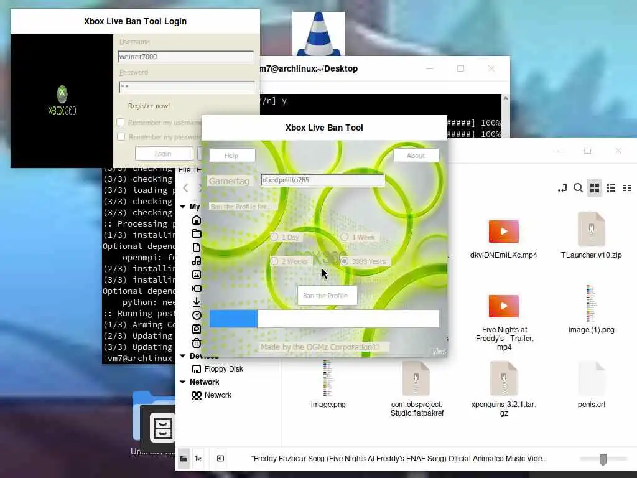Enable Remember my username checkbox
The height and width of the screenshot is (478, 637).
[121, 123]
